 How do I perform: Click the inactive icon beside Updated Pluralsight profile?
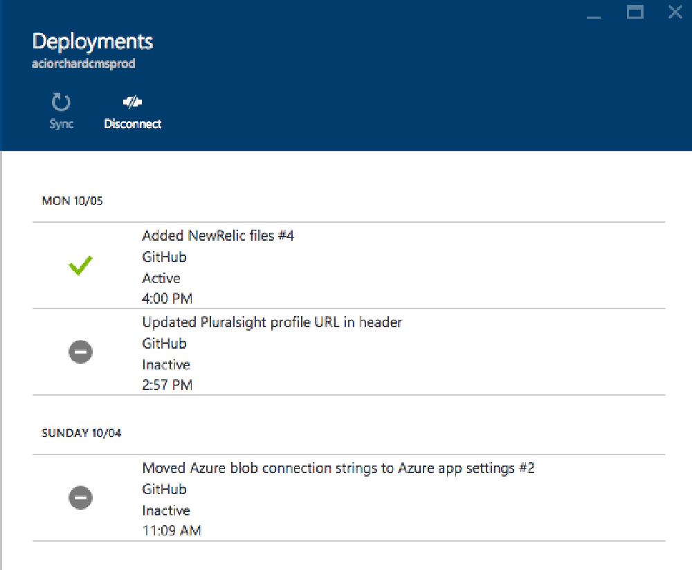coord(81,352)
